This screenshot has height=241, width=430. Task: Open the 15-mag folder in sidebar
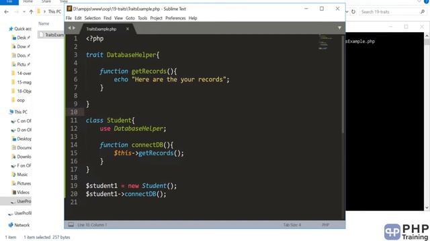click(x=21, y=82)
